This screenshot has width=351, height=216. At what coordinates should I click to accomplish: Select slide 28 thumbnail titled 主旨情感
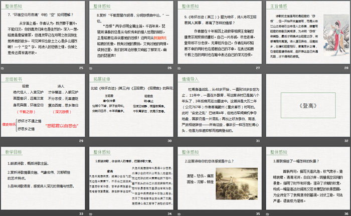tap(308, 33)
